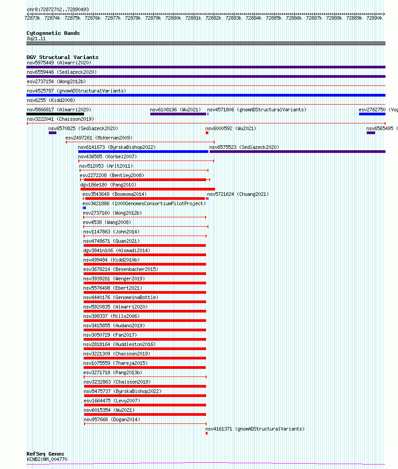Viewport: 398px width, 469px height.
Task: Click the nsv6570825 (Sedlazeck2020) label
Action: [83, 128]
